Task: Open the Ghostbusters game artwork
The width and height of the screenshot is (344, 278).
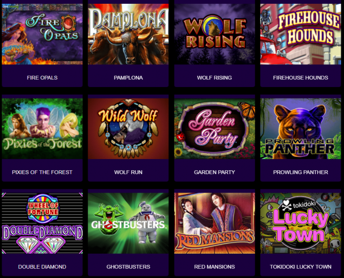Action: [x=128, y=223]
